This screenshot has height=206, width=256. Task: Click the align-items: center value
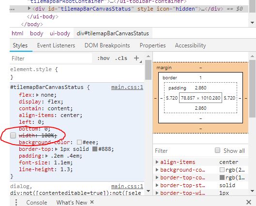[x=70, y=115]
